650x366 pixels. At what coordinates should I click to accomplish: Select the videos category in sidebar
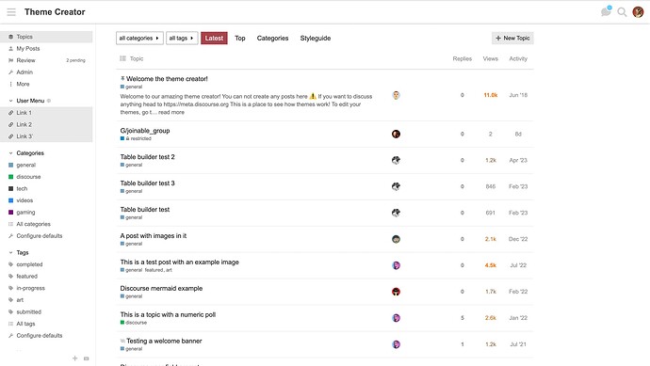tap(46, 200)
